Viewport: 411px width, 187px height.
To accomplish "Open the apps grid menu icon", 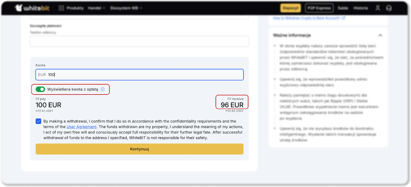I will coord(61,8).
